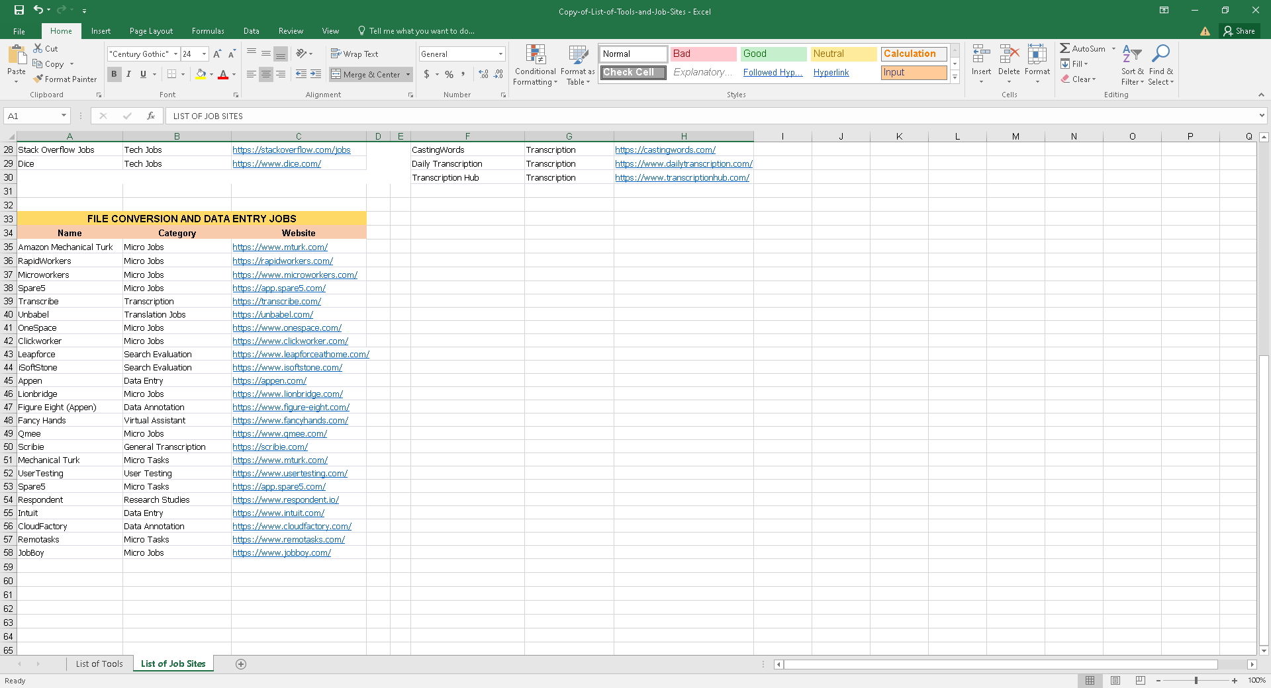
Task: Click the Find & Select magnifier
Action: coord(1160,54)
